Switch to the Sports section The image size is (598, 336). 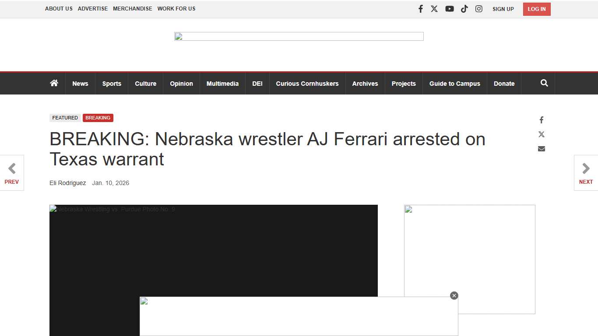tap(112, 83)
